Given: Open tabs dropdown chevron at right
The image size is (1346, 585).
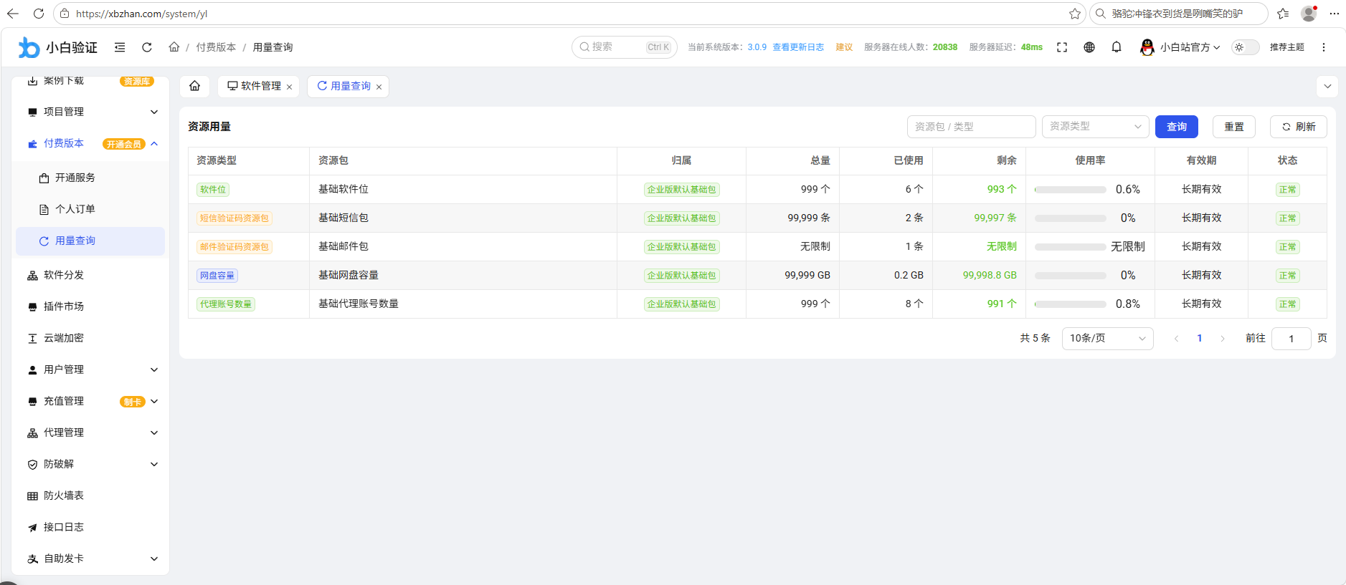Looking at the screenshot, I should click(x=1327, y=86).
